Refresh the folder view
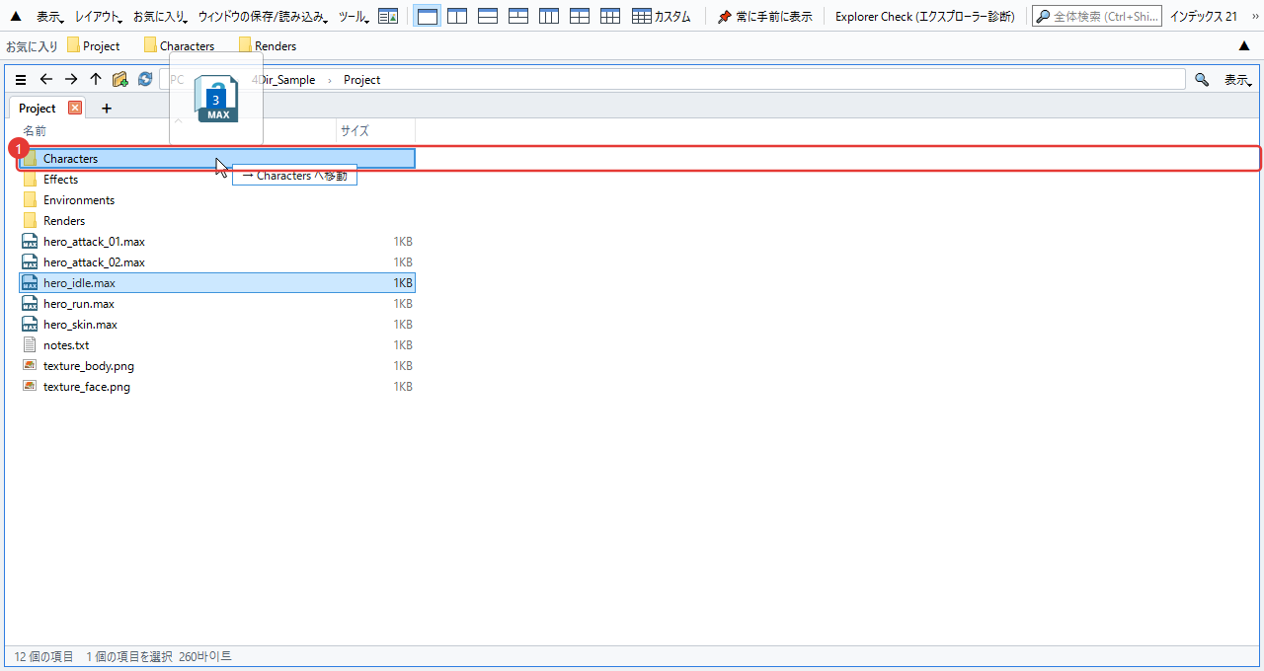Screen dimensions: 1264x671 [x=145, y=80]
